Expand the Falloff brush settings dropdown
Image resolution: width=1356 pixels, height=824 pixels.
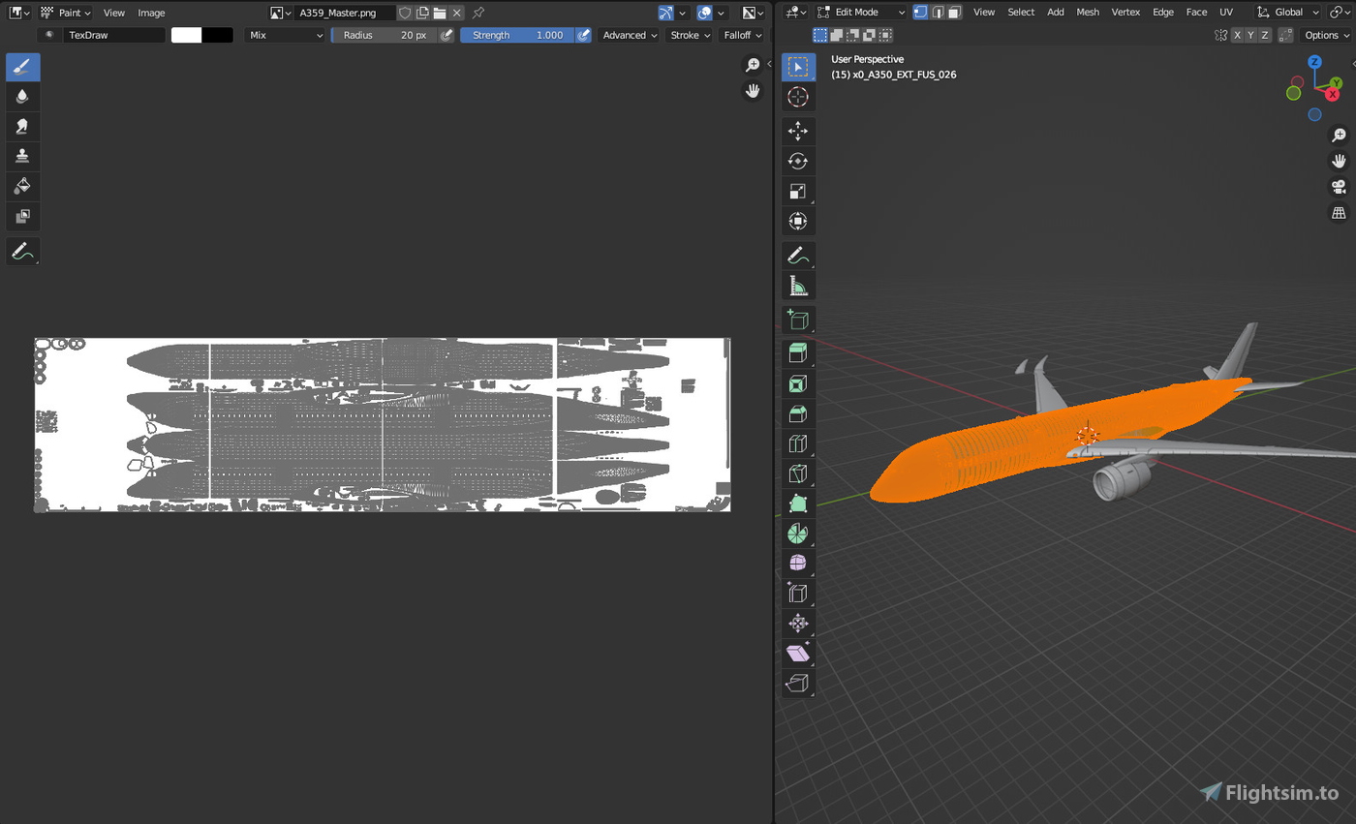[742, 35]
